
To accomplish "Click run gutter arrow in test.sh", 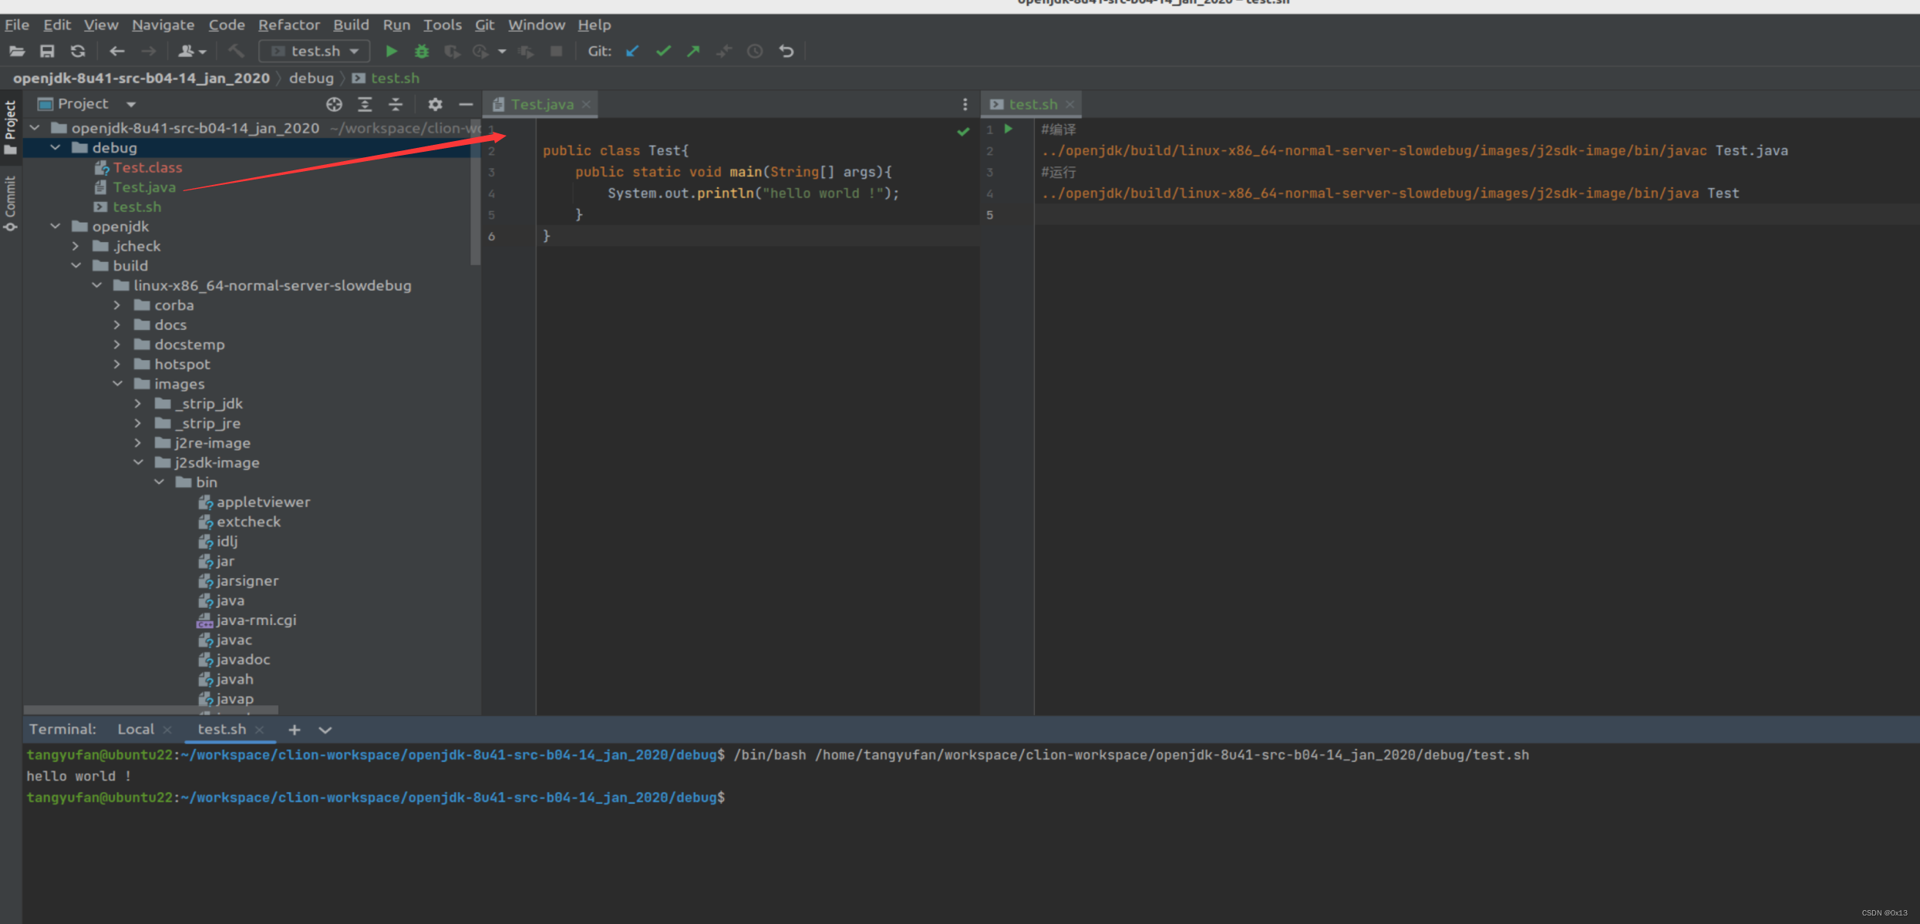I will tap(1009, 129).
